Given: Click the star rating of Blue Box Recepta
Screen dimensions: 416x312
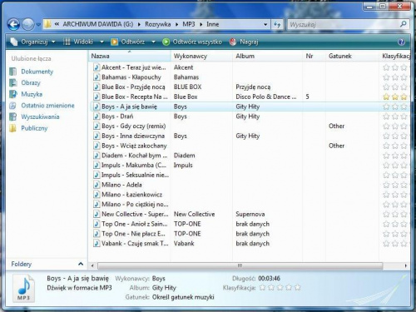Looking at the screenshot, I should [395, 97].
